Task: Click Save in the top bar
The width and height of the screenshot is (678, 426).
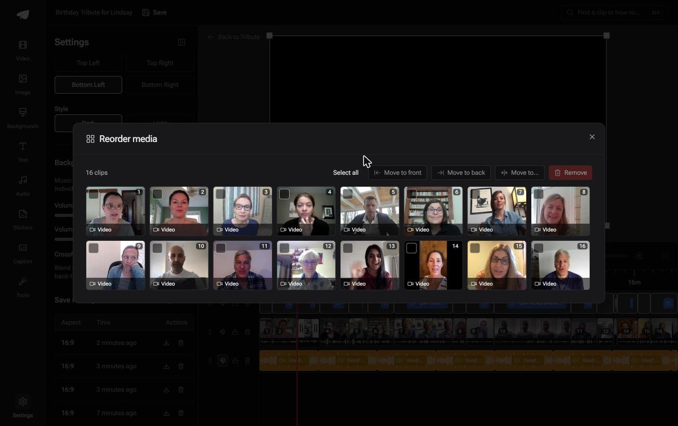Action: click(154, 12)
